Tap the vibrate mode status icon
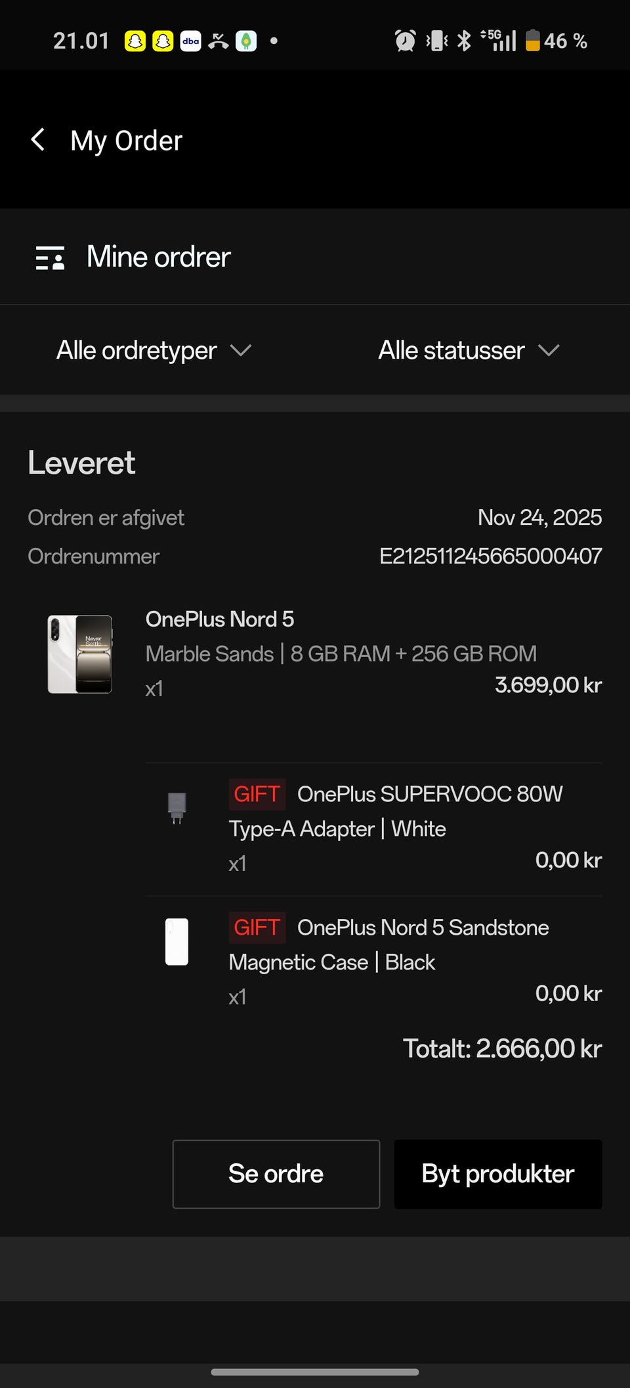Image resolution: width=630 pixels, height=1388 pixels. tap(436, 41)
